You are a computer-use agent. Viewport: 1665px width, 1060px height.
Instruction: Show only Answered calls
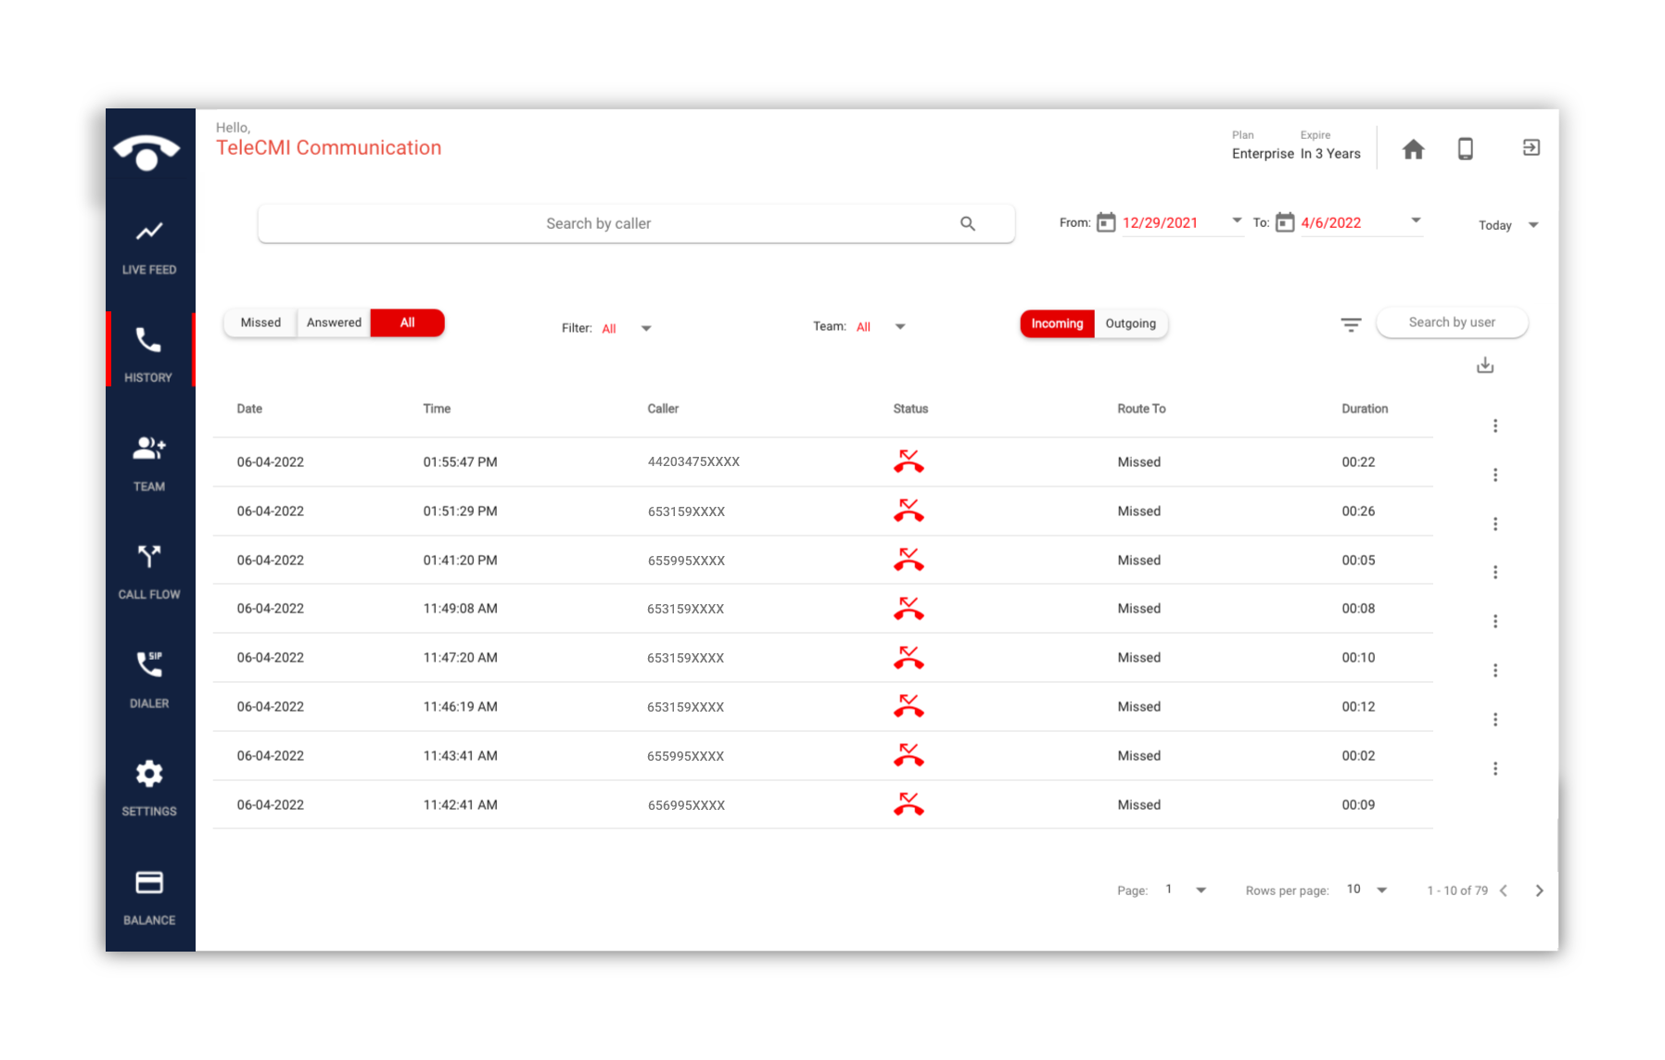pyautogui.click(x=334, y=322)
